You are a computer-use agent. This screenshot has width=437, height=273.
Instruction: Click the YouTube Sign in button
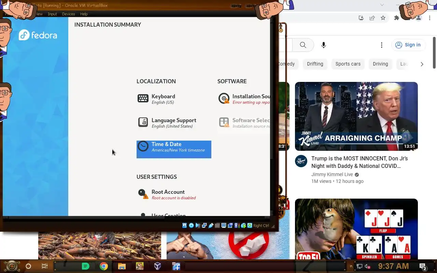click(408, 45)
